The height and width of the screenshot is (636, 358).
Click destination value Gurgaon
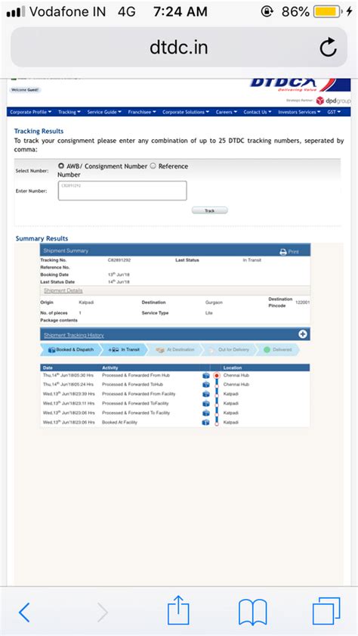pos(214,302)
